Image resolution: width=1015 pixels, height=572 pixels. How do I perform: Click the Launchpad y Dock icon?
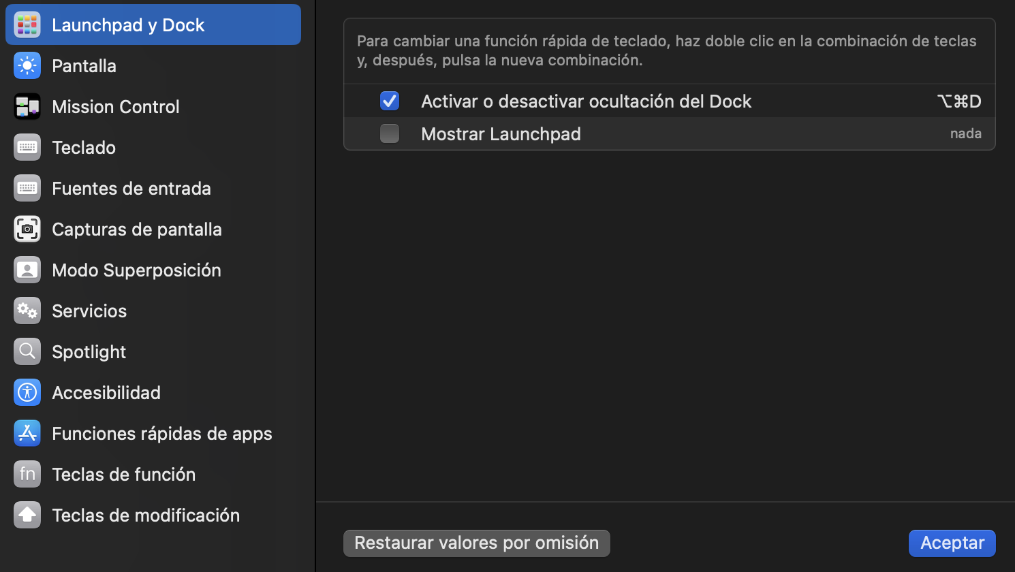click(x=27, y=25)
